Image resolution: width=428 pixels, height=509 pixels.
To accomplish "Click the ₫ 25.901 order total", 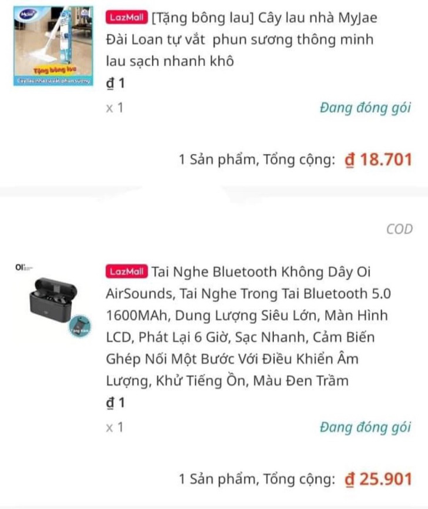I will (x=378, y=479).
